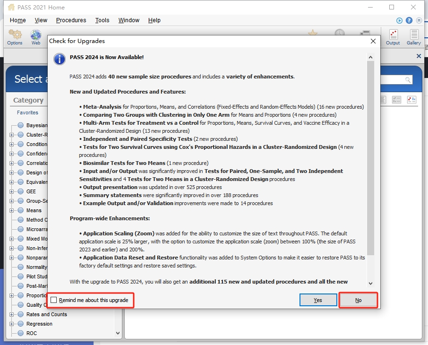Open the Procedures menu
Viewport: 428px width, 345px height.
tap(71, 20)
